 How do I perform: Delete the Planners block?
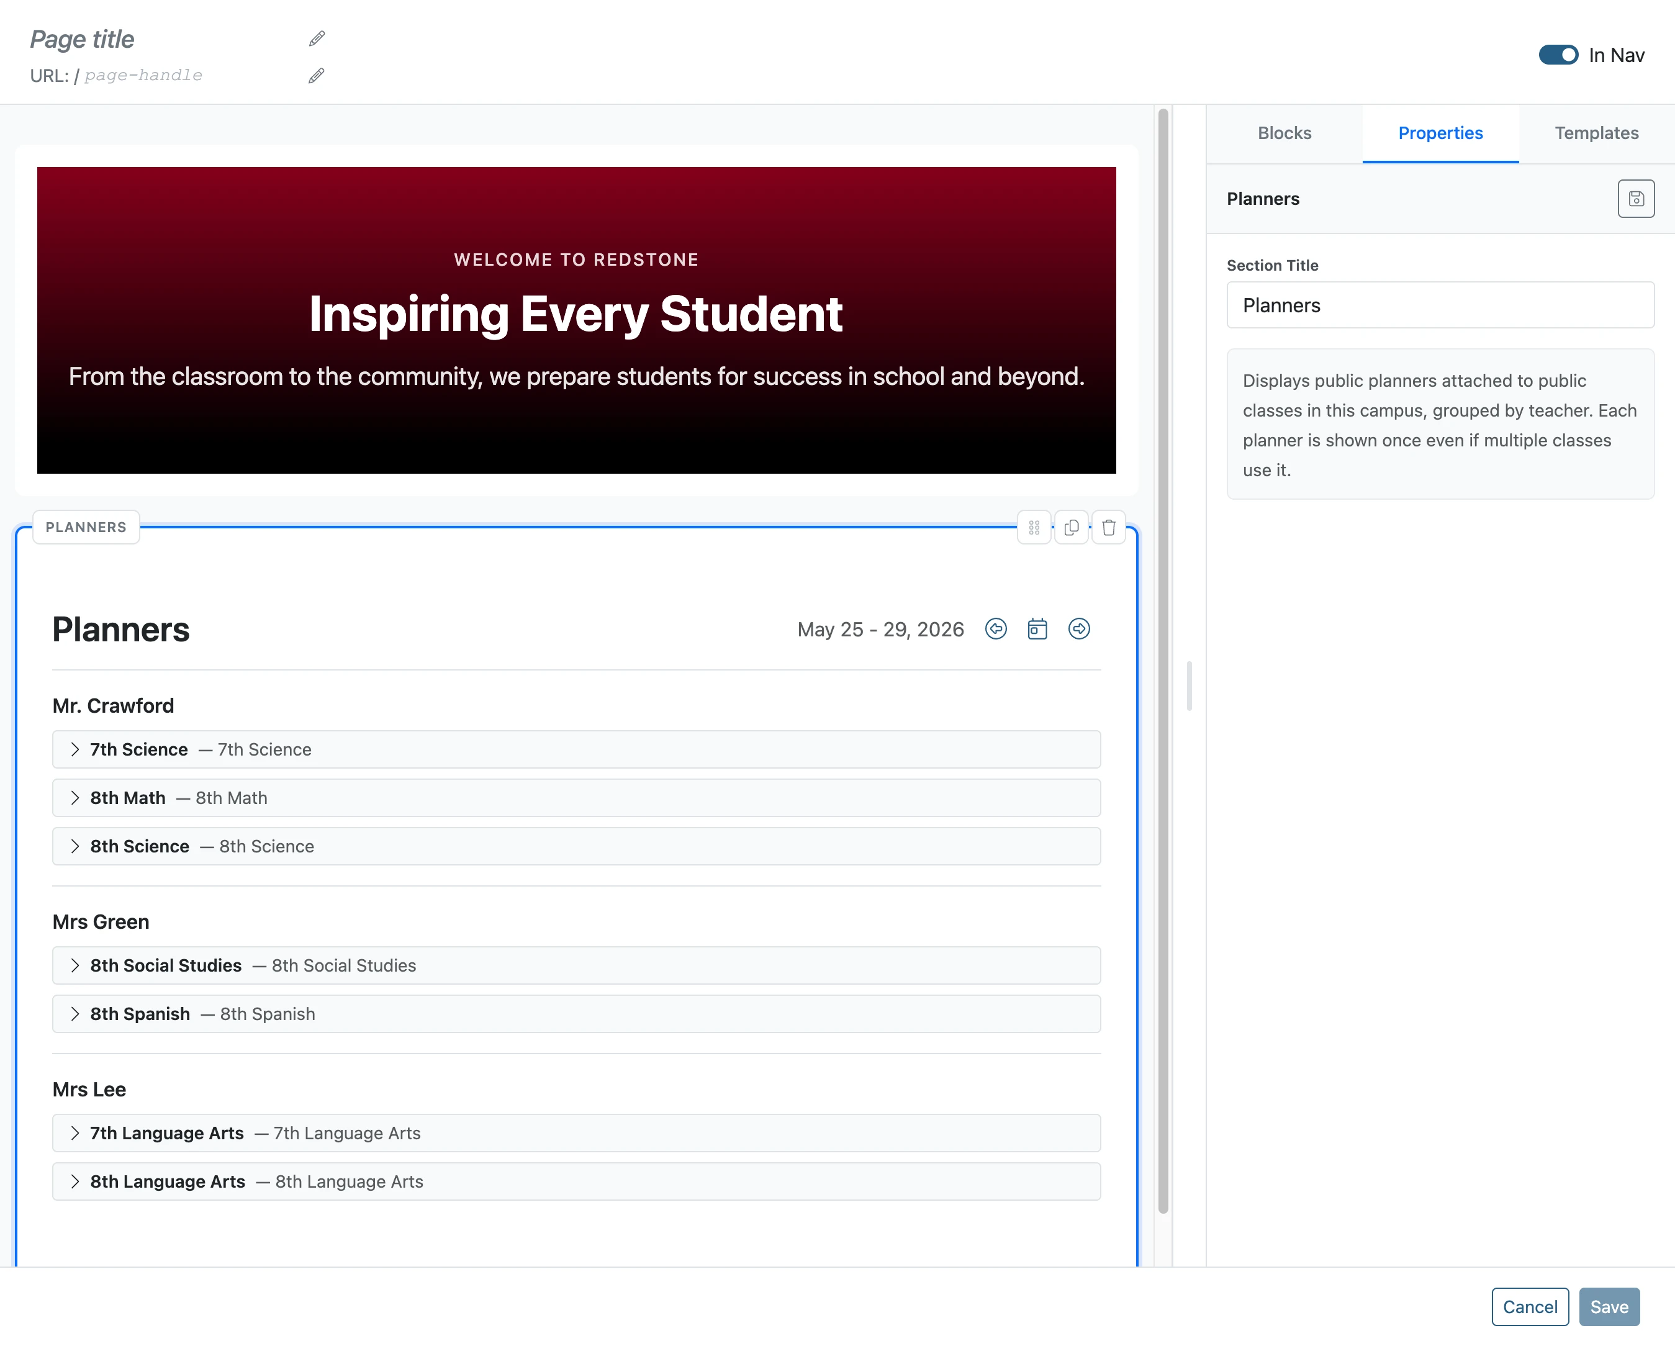point(1109,528)
